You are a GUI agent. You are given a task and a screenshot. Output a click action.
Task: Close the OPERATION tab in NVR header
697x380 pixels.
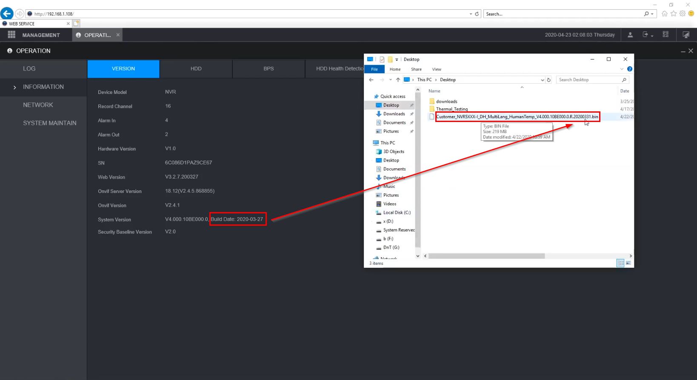pos(118,35)
